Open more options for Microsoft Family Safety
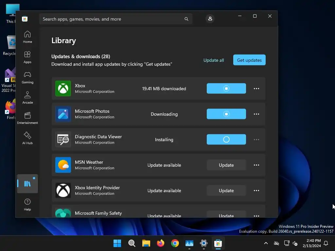 coord(256,216)
